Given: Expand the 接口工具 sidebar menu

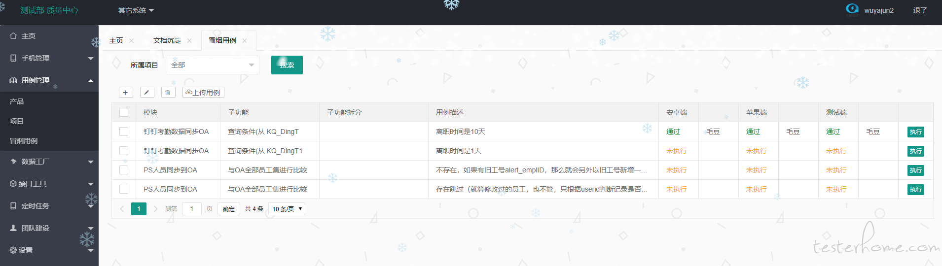Looking at the screenshot, I should click(x=91, y=184).
